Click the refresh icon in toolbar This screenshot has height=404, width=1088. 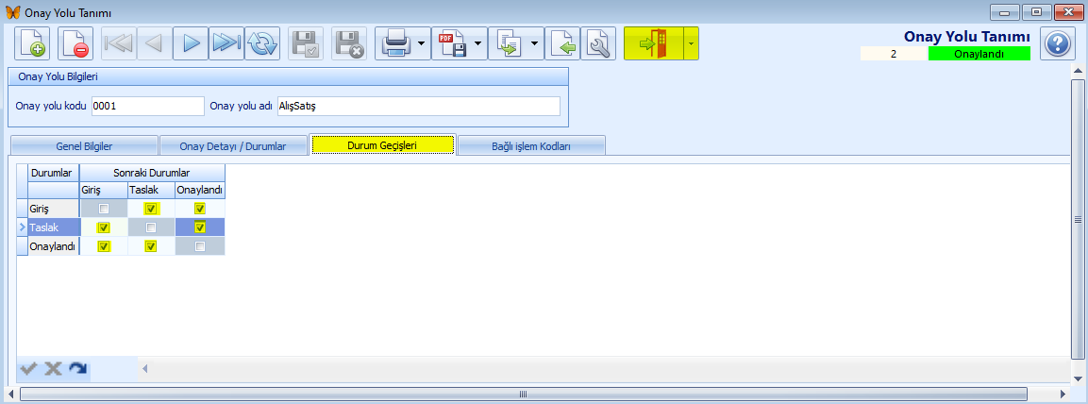pyautogui.click(x=262, y=44)
